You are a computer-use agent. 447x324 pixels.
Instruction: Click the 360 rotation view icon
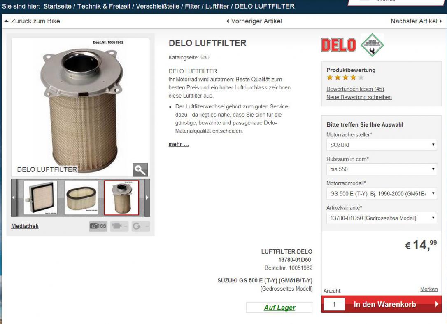140,226
